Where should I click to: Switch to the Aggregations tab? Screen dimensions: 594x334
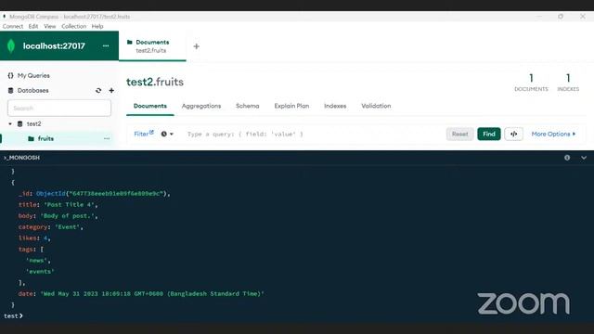(201, 106)
